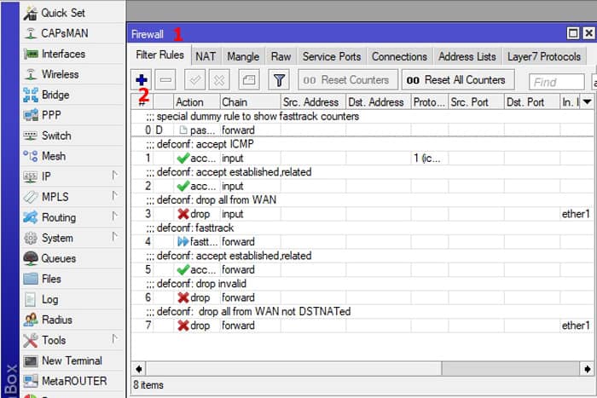Select rule 5 forward chain cell
This screenshot has width=597, height=398.
(250, 270)
